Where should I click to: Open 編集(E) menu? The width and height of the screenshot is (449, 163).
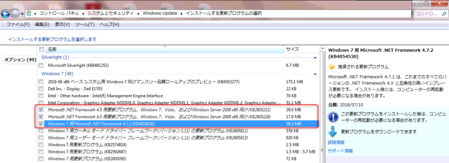(43, 24)
